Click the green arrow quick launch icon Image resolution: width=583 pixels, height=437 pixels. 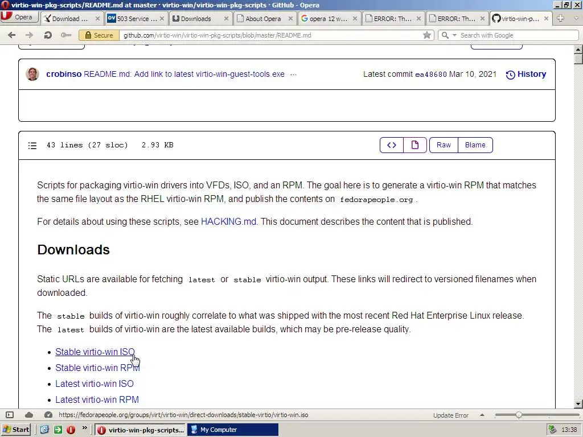(58, 430)
